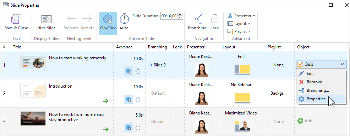350x136 pixels.
Task: Decrease slide duration with down spinner
Action: point(180,18)
